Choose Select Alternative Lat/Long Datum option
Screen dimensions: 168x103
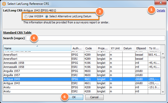point(47,17)
